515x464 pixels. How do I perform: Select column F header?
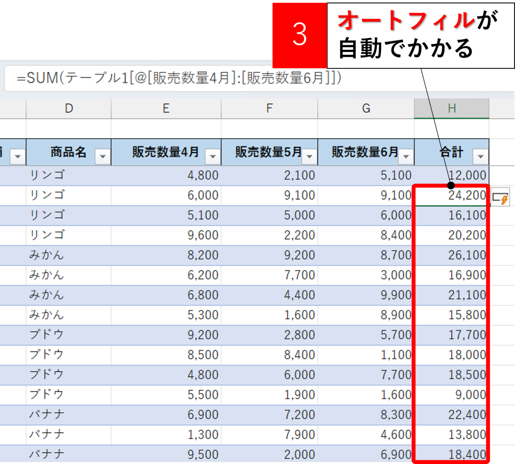click(x=270, y=109)
